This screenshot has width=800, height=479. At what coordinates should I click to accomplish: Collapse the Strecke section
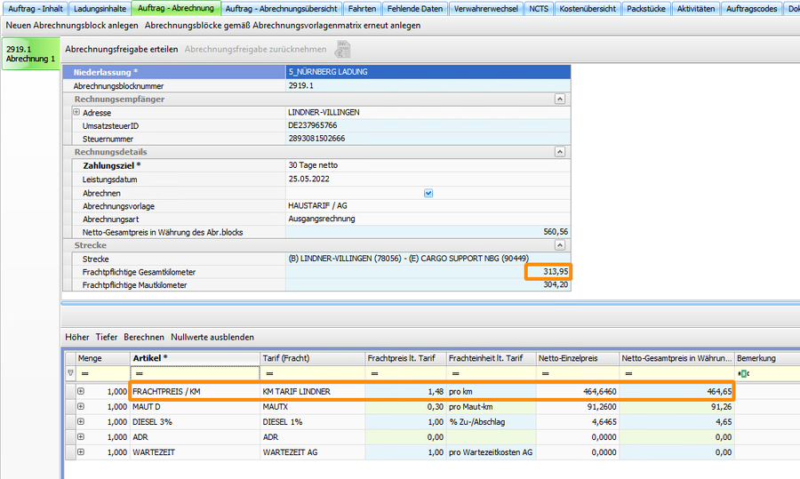559,245
